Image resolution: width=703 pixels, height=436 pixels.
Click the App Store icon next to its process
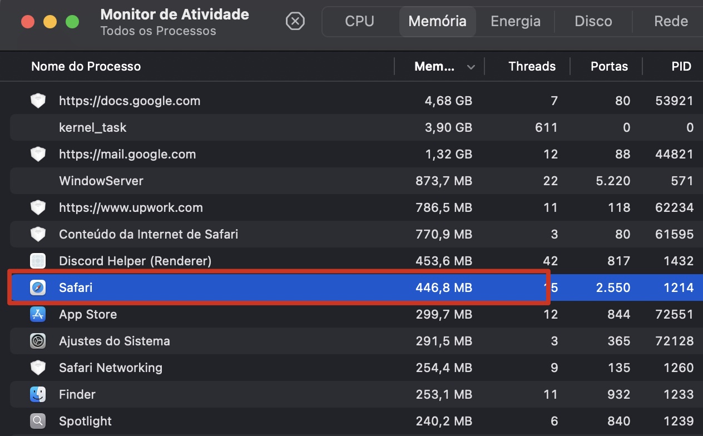point(37,314)
